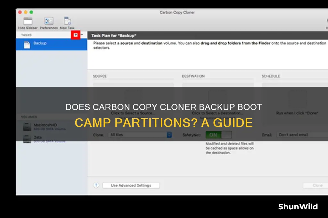The height and width of the screenshot is (218, 328).
Task: Click the Clone button
Action: [316, 185]
